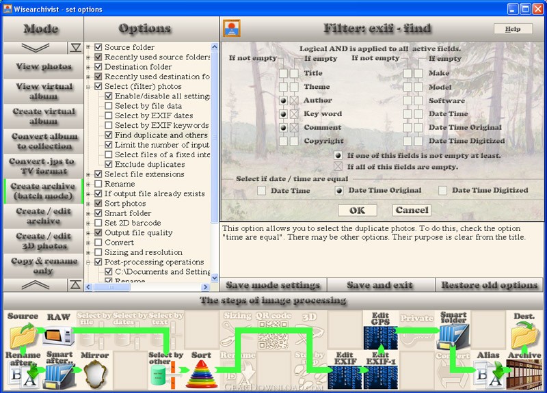
Task: Expand the Smart folder tree node
Action: [x=88, y=213]
